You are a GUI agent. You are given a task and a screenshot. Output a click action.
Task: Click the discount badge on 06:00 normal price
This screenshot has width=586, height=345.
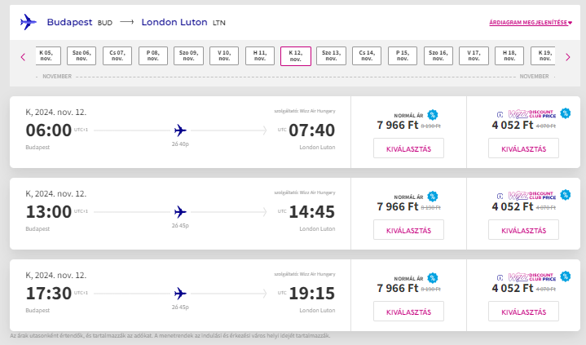point(433,115)
